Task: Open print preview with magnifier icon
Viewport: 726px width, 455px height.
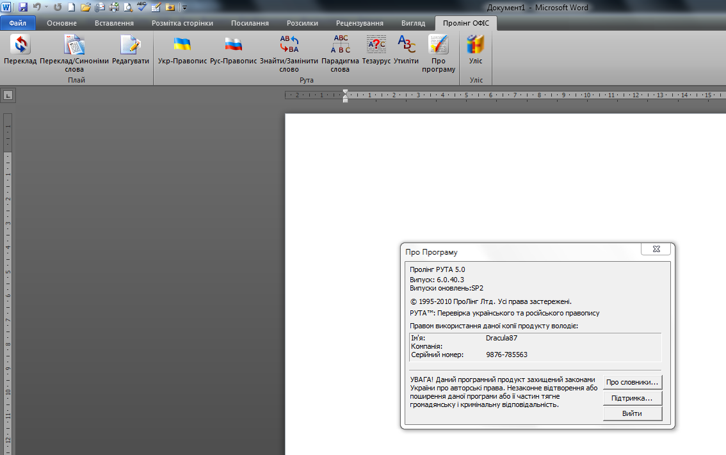Action: point(128,7)
